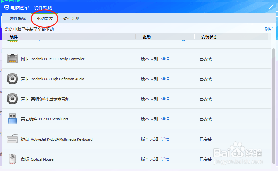The width and height of the screenshot is (278, 171).
Task: Select the 声卡 英特尔(R) 显示器音频 text
Action: pyautogui.click(x=45, y=99)
